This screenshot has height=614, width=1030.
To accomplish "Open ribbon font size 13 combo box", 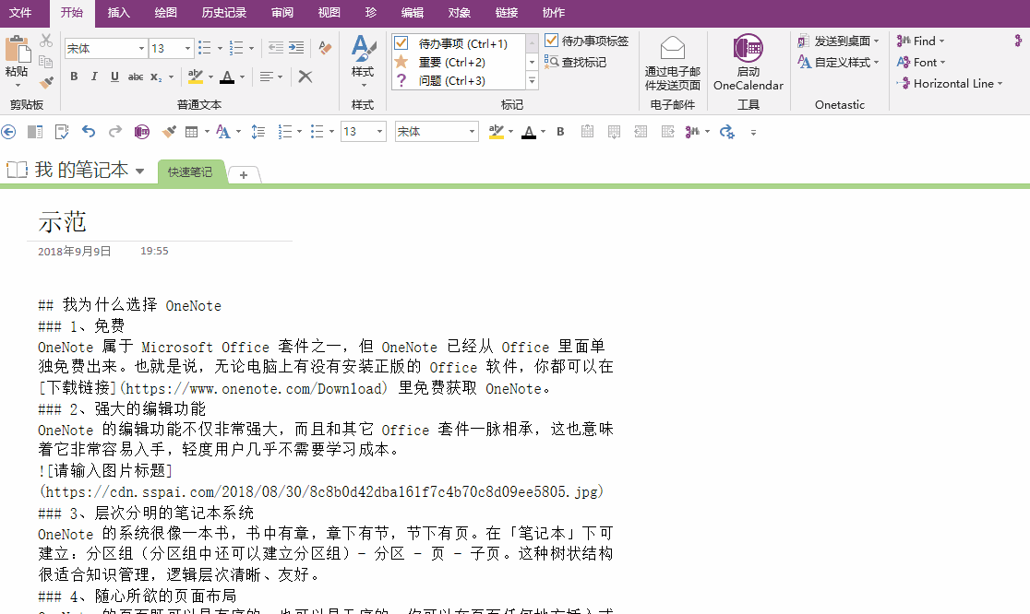I will 171,49.
